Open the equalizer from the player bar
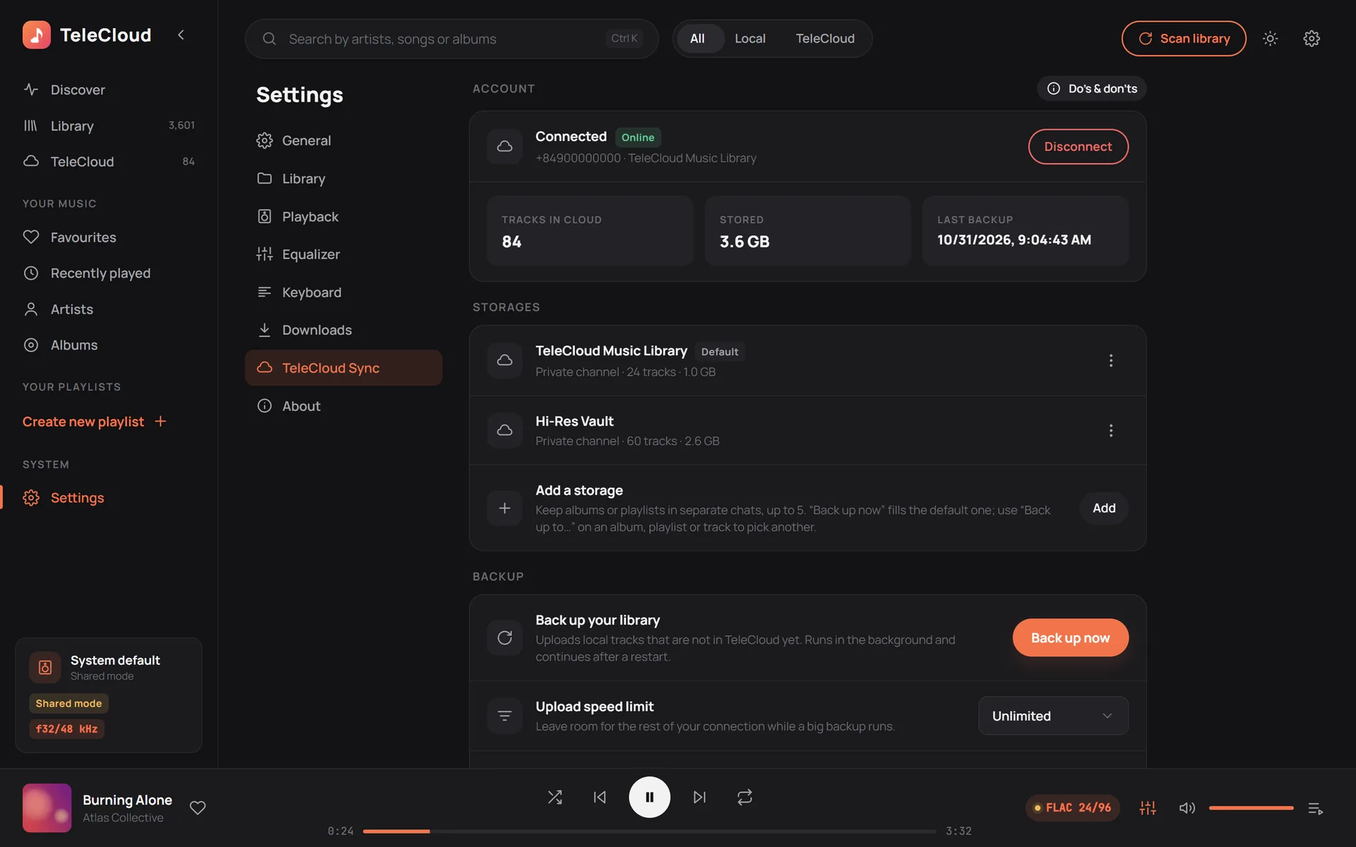 tap(1148, 808)
